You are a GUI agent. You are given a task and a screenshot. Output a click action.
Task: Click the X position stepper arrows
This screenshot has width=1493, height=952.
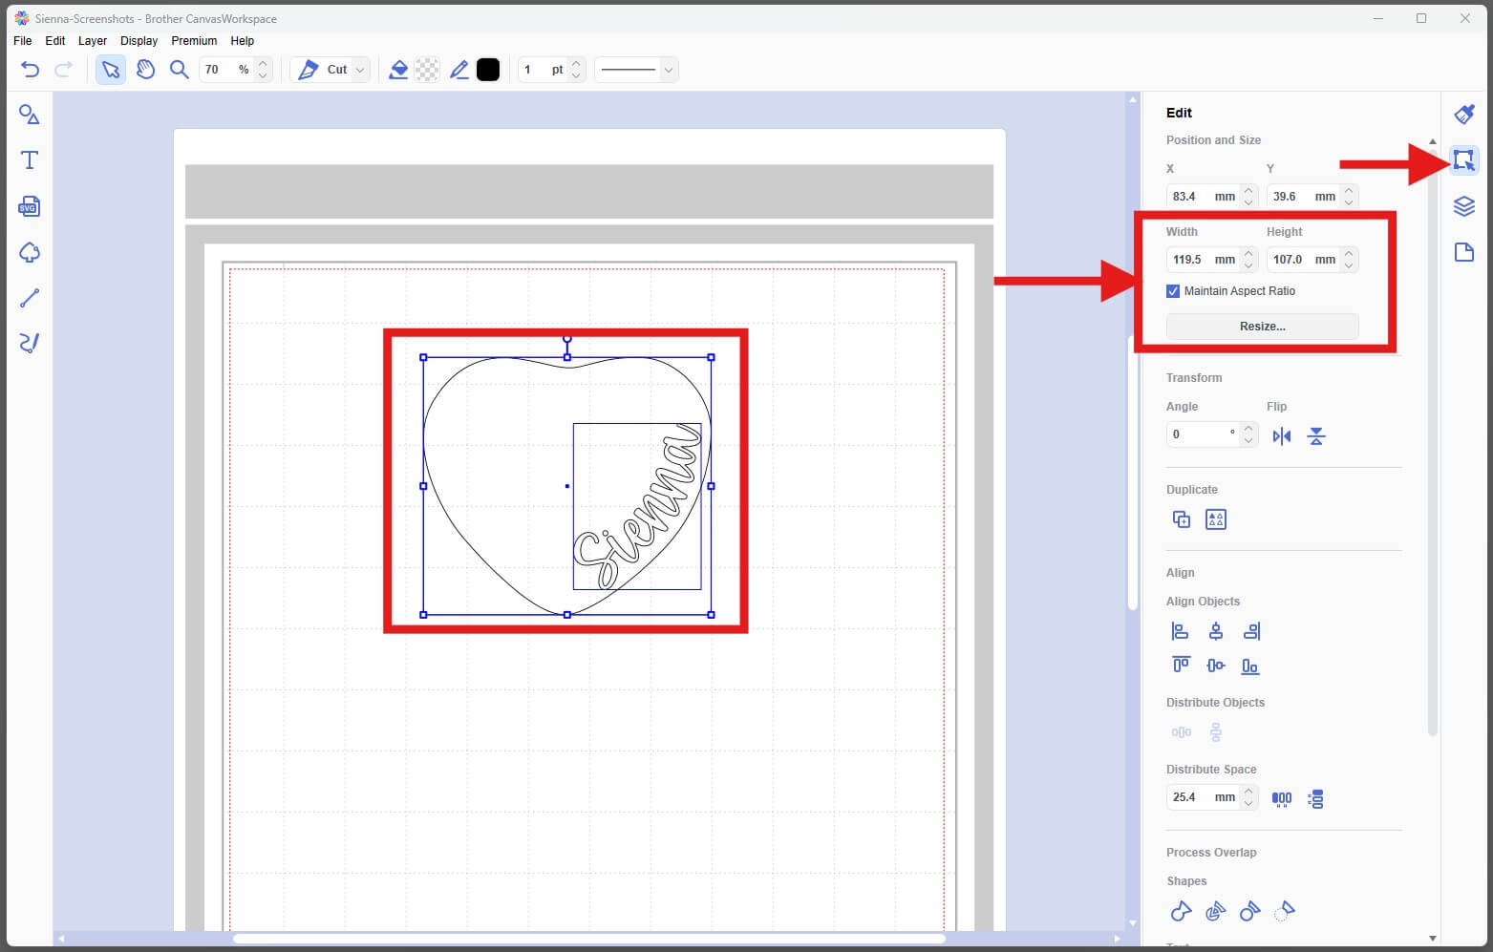click(1248, 197)
